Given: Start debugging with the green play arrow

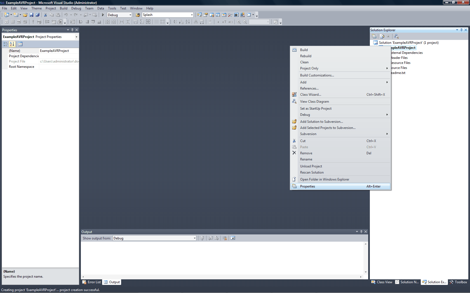Looking at the screenshot, I should [103, 15].
